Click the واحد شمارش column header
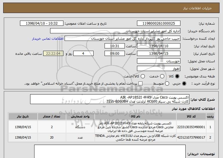This screenshot has width=223, height=158. (x=80, y=117)
